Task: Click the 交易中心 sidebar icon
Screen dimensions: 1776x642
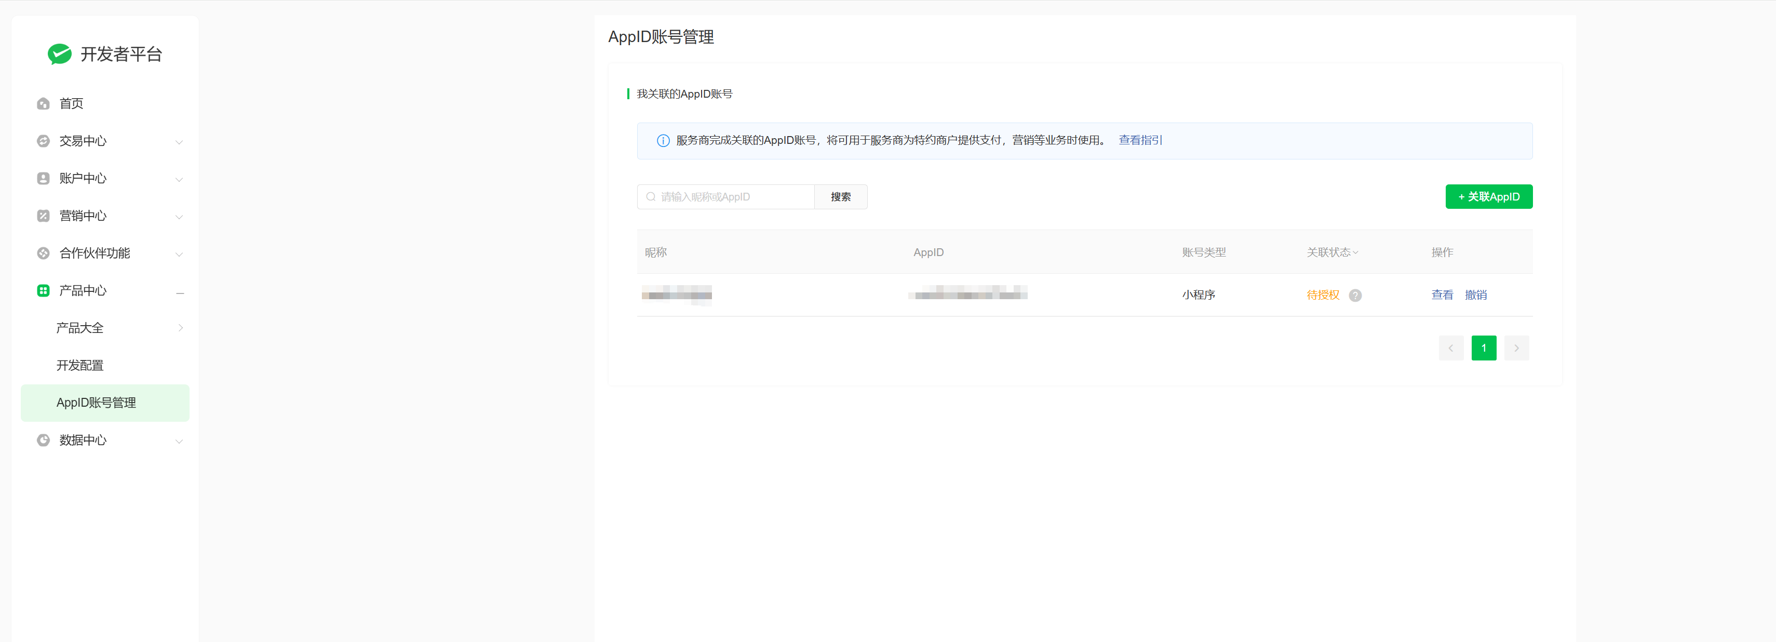Action: coord(43,141)
